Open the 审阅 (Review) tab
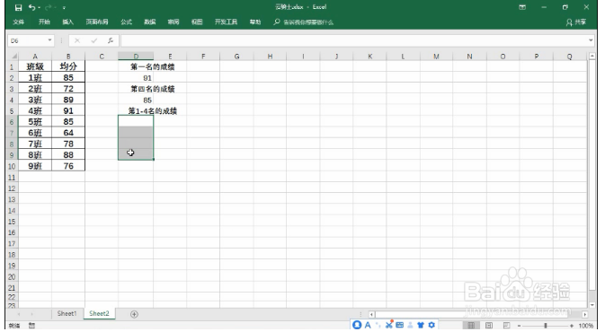Image resolution: width=605 pixels, height=332 pixels. [173, 22]
